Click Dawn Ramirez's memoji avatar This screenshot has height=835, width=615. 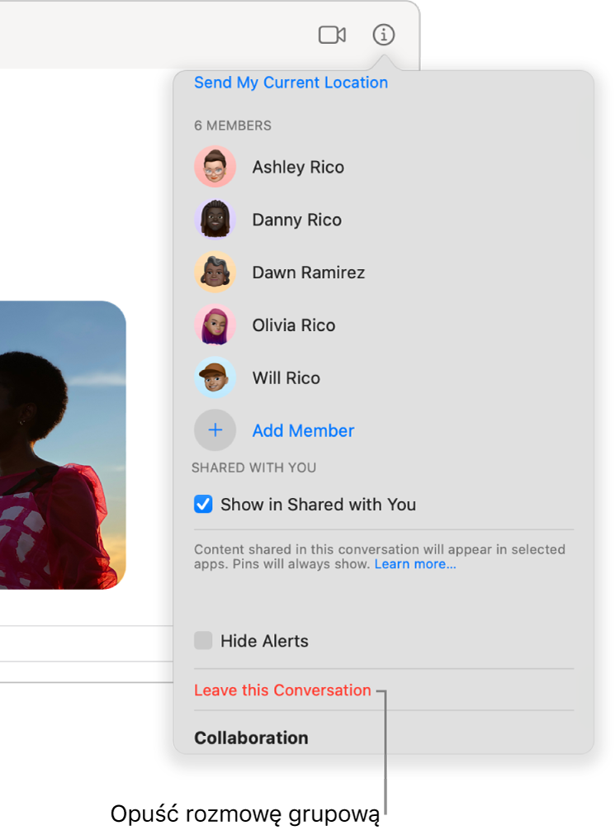coord(215,273)
